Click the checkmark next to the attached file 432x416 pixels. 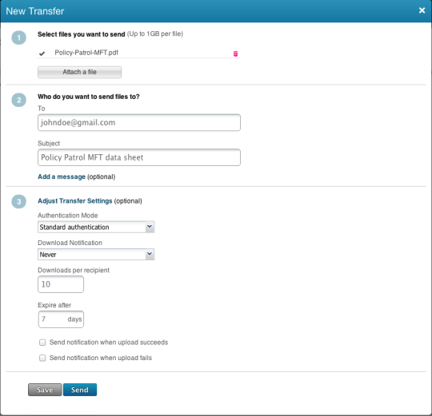coord(42,53)
